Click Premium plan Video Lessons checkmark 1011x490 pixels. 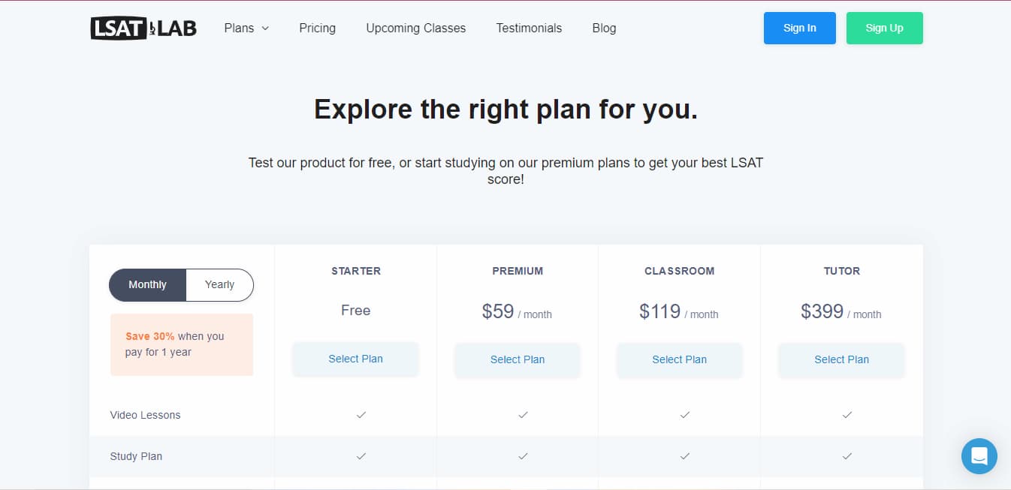[523, 414]
